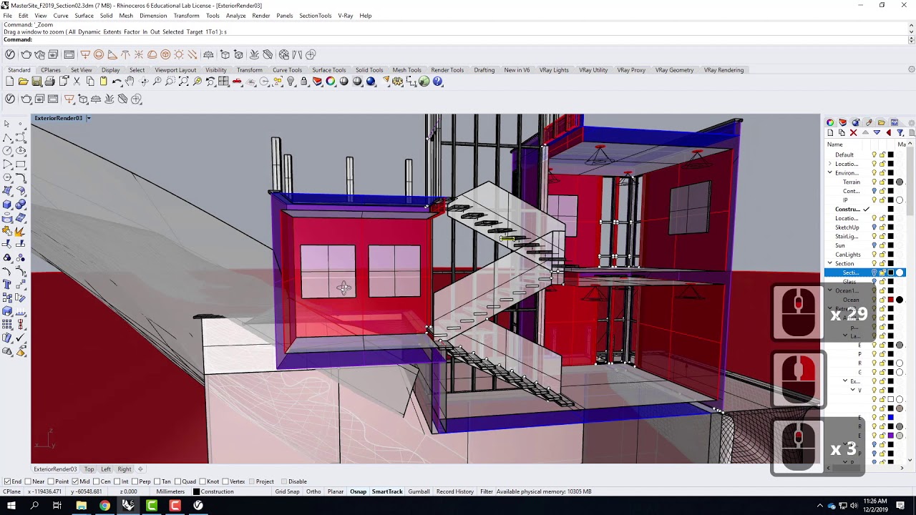The width and height of the screenshot is (916, 515).
Task: Select the Pan hand tool
Action: click(x=130, y=82)
